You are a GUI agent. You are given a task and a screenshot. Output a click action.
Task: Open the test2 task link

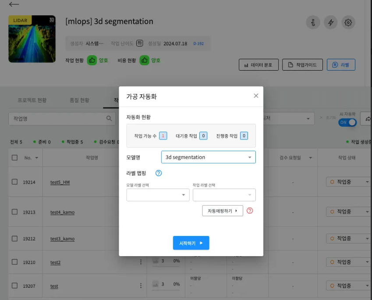(55, 262)
